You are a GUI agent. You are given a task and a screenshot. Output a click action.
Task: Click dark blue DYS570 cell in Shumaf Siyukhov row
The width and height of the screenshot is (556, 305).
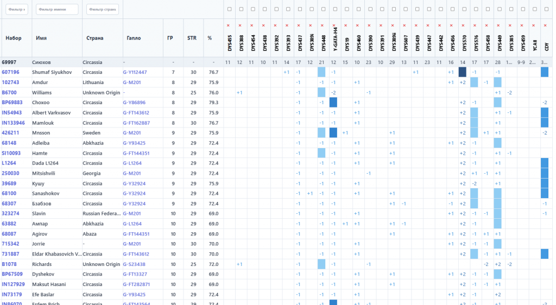463,72
